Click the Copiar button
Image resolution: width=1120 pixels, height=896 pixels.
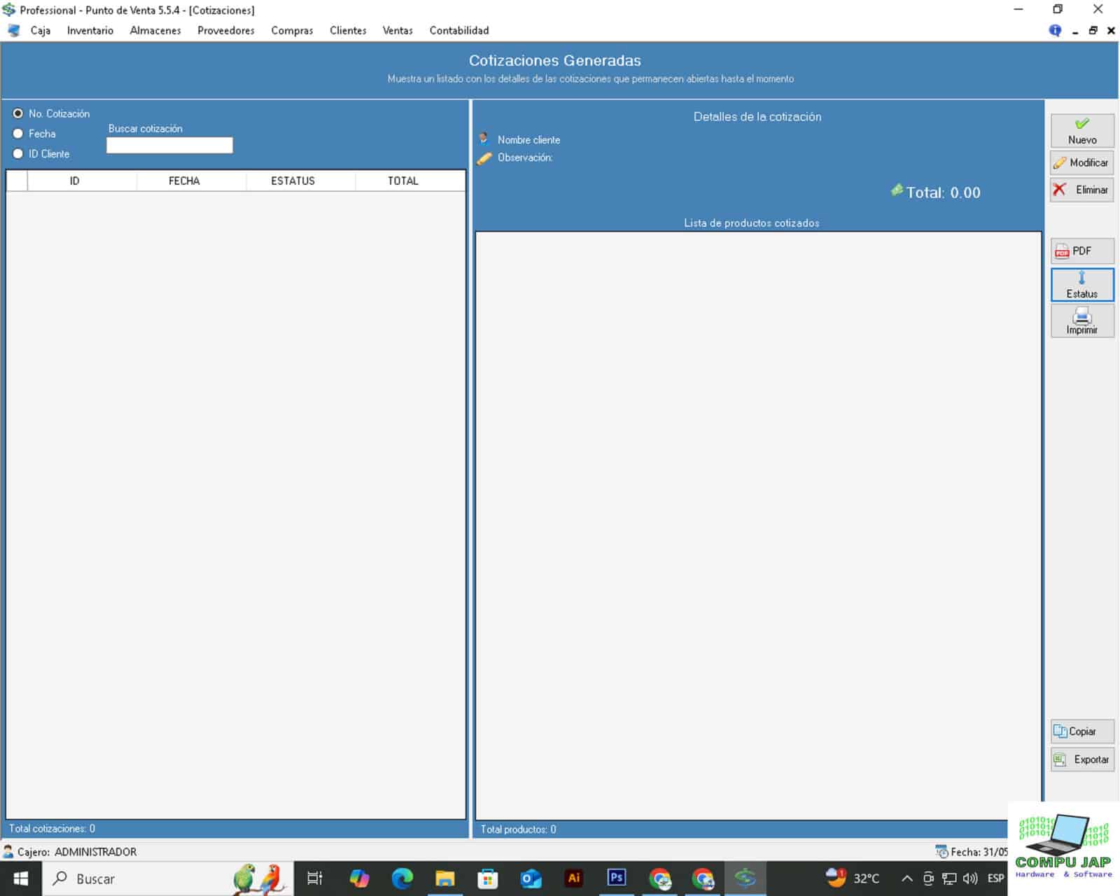tap(1082, 731)
